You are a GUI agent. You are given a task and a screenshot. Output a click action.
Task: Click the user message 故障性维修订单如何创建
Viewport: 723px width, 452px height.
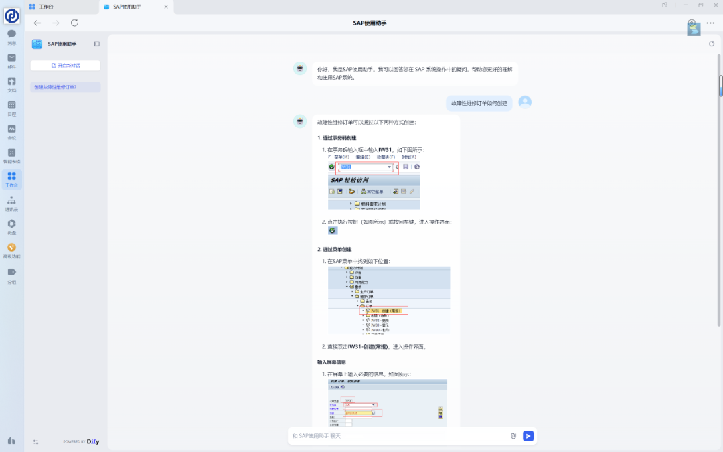click(479, 103)
